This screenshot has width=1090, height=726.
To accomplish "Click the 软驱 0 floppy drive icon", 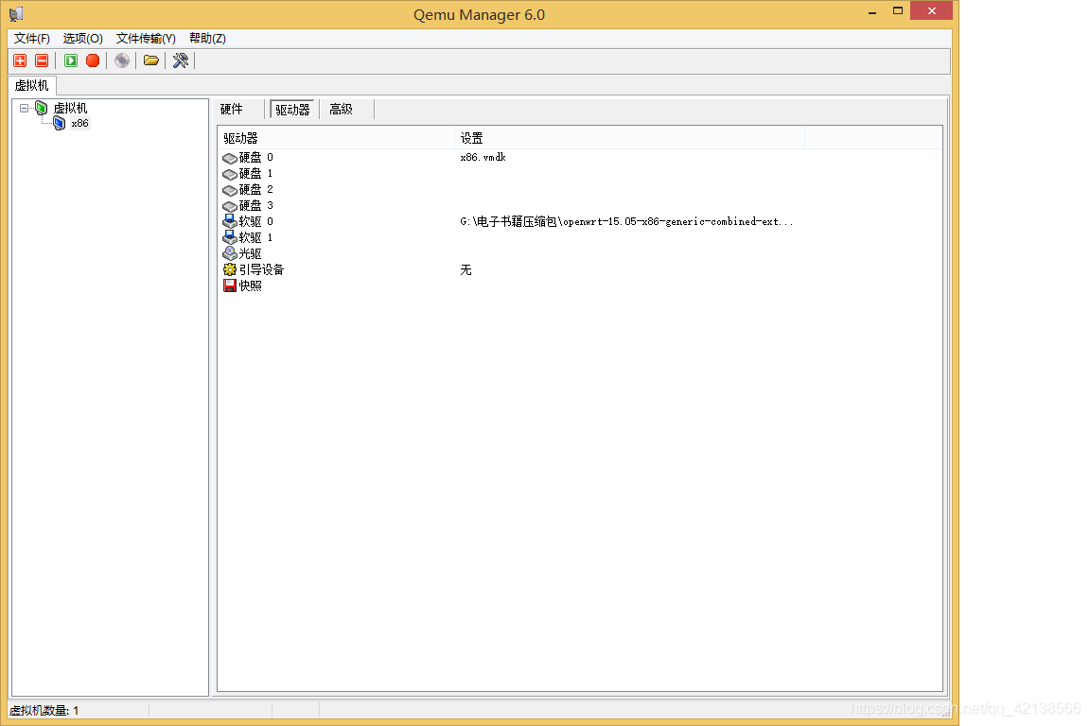I will pos(229,221).
